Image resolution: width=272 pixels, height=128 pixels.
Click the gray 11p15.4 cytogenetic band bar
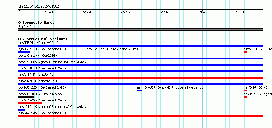click(141, 30)
